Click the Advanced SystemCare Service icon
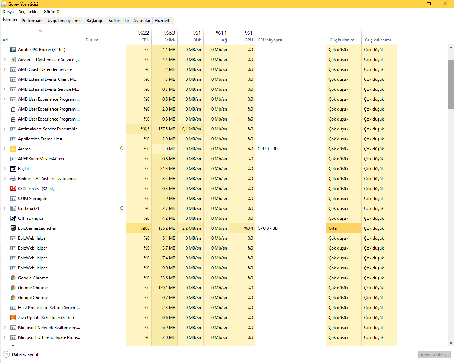454x363 pixels. point(13,60)
